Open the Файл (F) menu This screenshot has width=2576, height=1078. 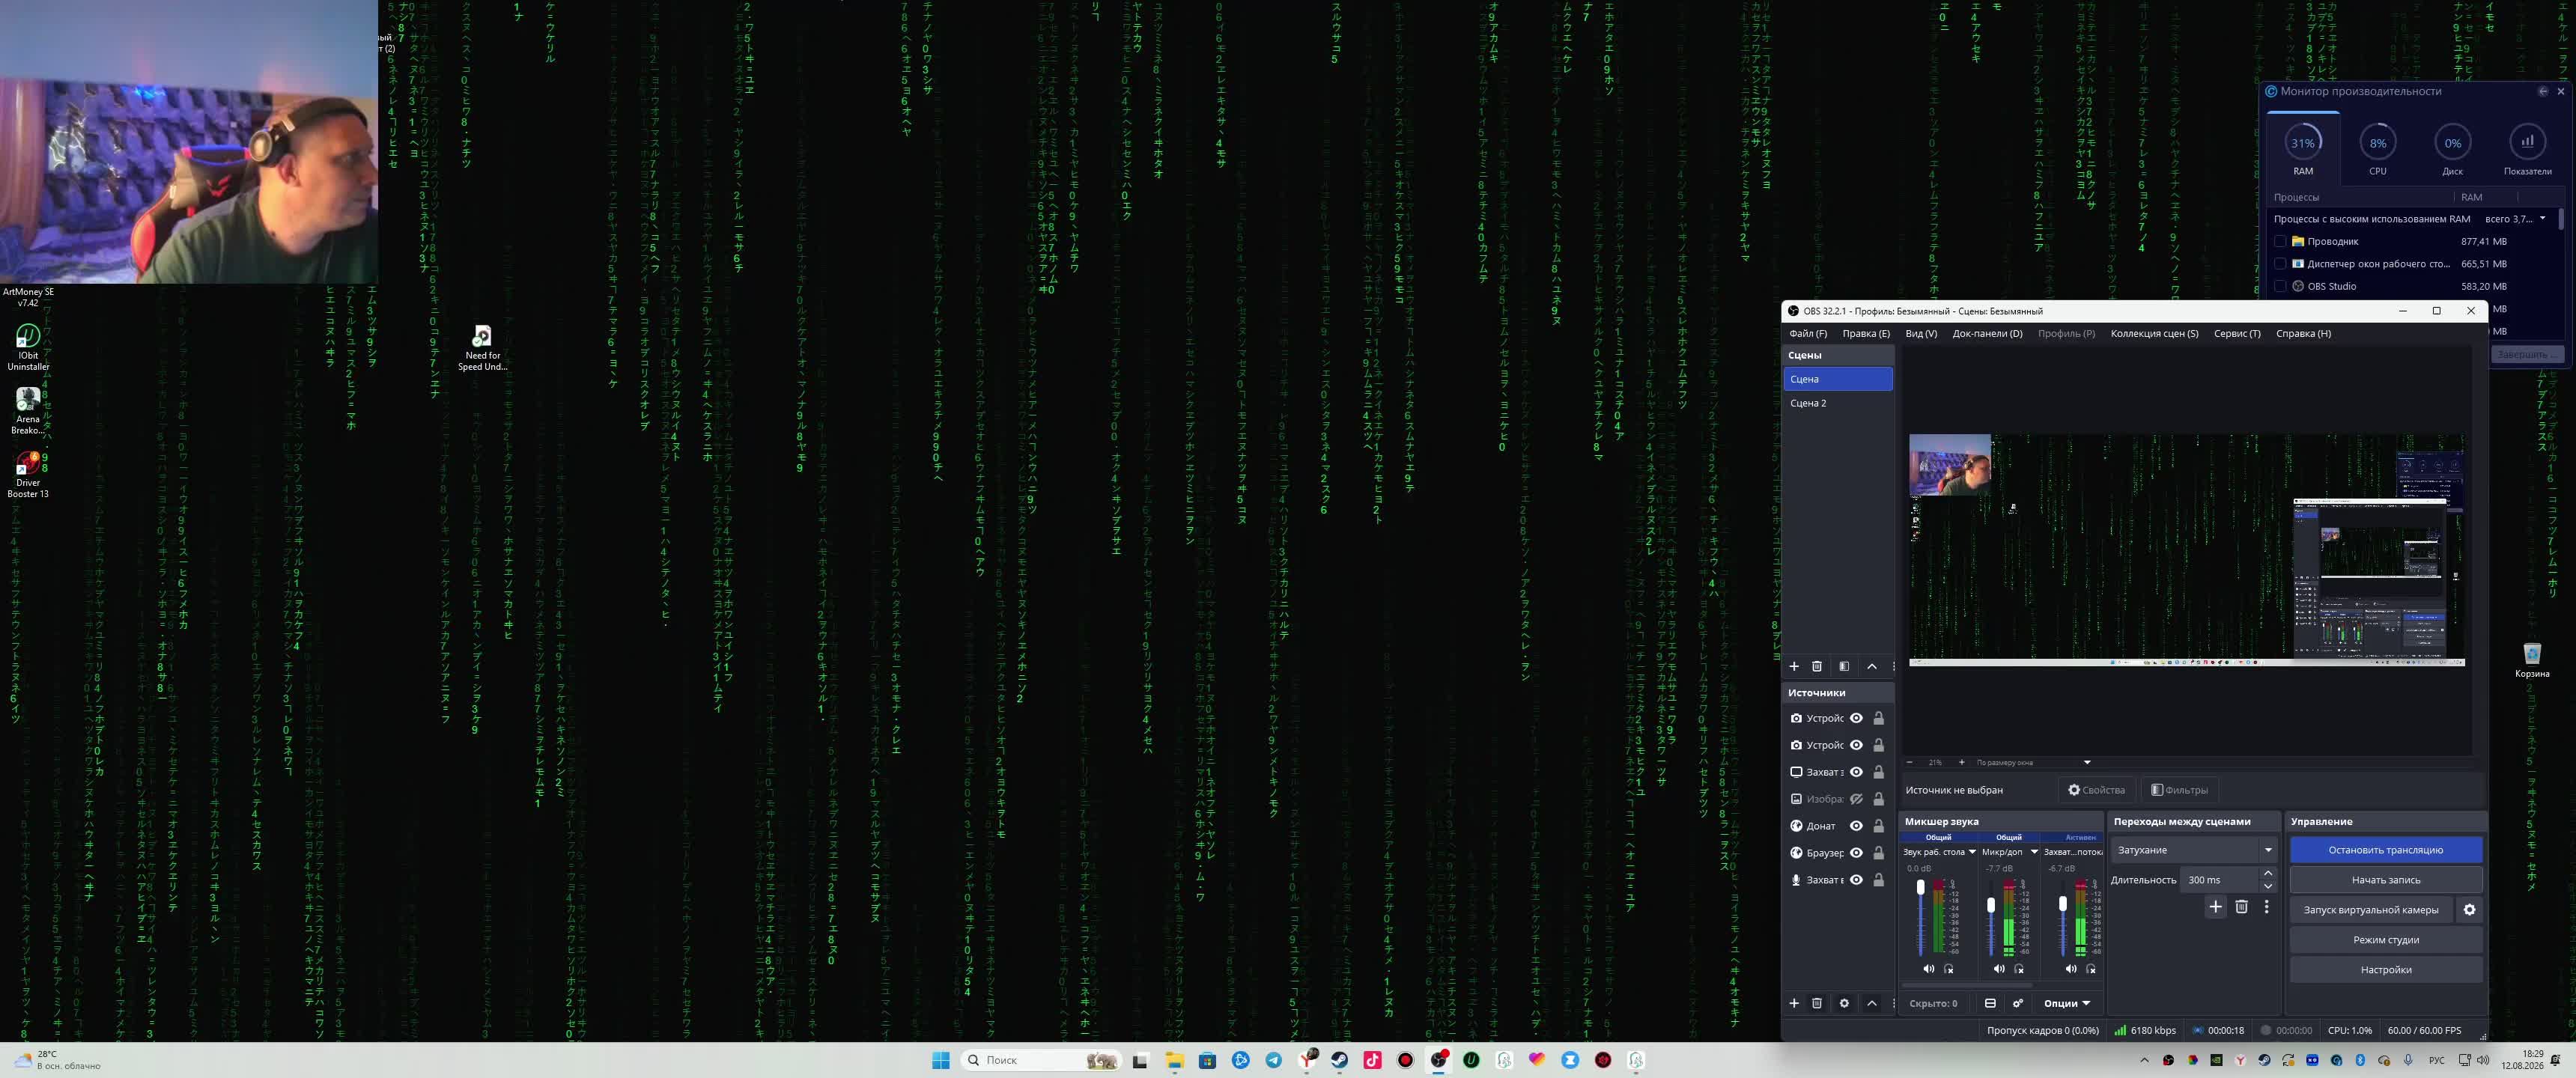(x=1808, y=333)
